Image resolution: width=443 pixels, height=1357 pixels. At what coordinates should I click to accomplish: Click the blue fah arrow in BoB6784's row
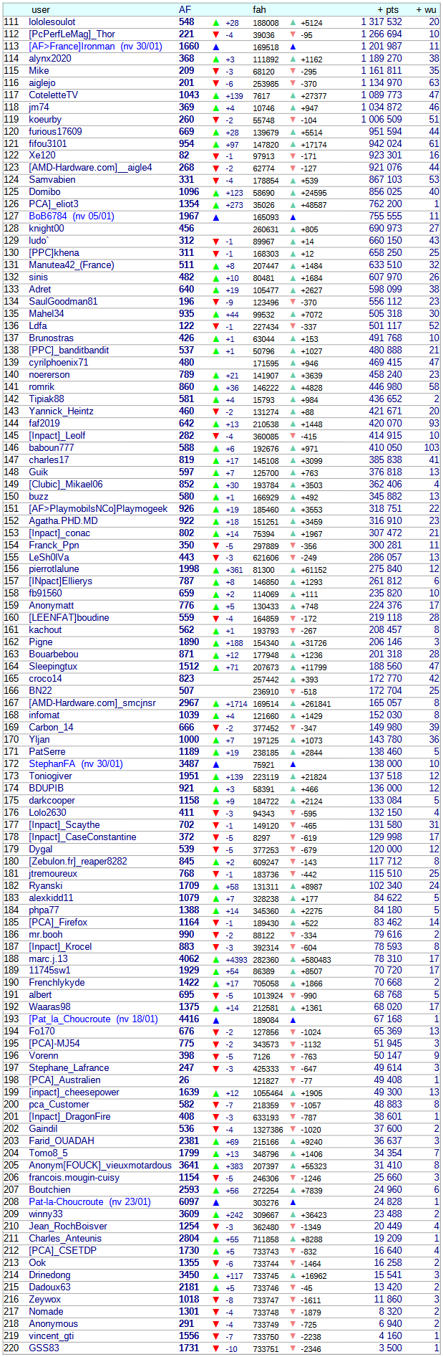[293, 217]
